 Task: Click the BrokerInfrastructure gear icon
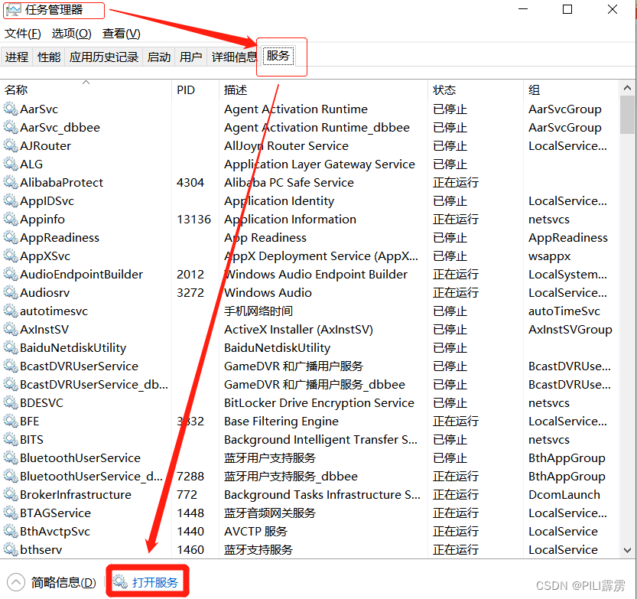(x=11, y=494)
